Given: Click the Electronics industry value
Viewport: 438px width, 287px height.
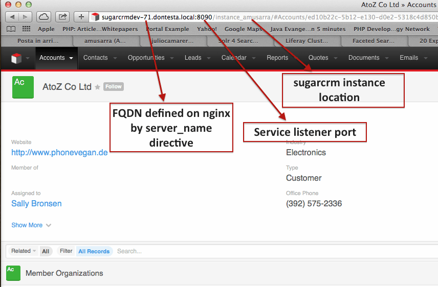Looking at the screenshot, I should 306,153.
